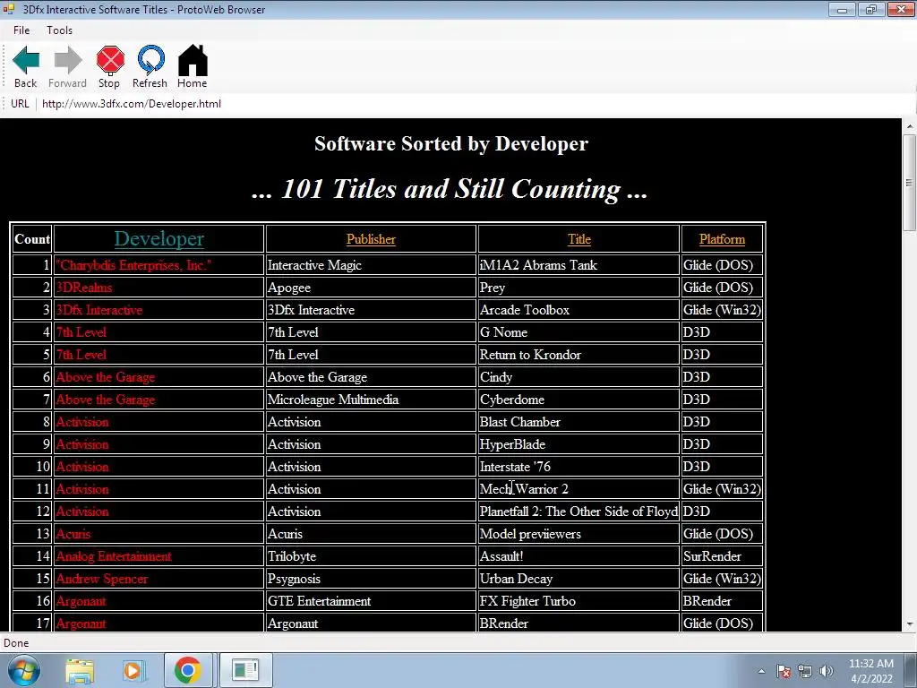Open Activision link in HyperBlade row

tap(82, 444)
